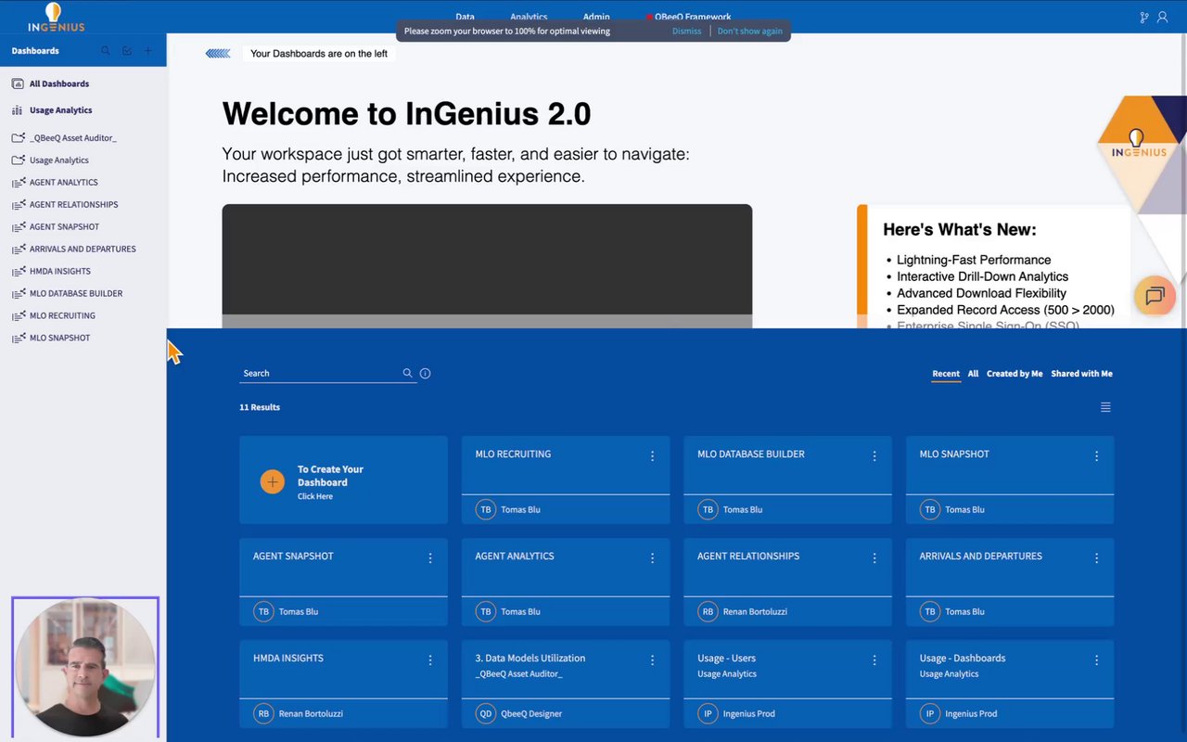Open the git branch icon in the top bar

(x=1144, y=17)
